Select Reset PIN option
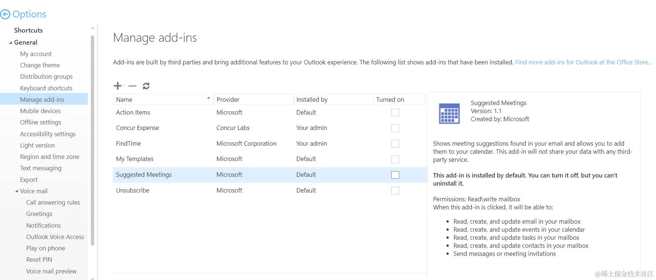Viewport: 656px width, 280px height. pyautogui.click(x=39, y=260)
